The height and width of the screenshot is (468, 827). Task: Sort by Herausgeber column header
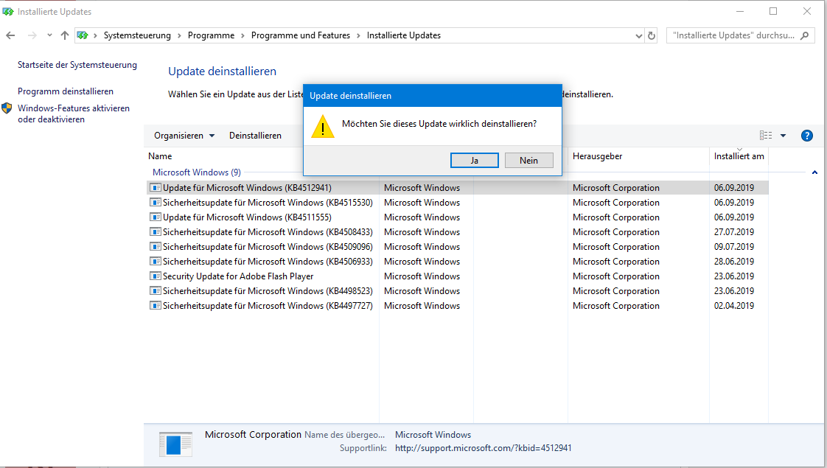597,156
